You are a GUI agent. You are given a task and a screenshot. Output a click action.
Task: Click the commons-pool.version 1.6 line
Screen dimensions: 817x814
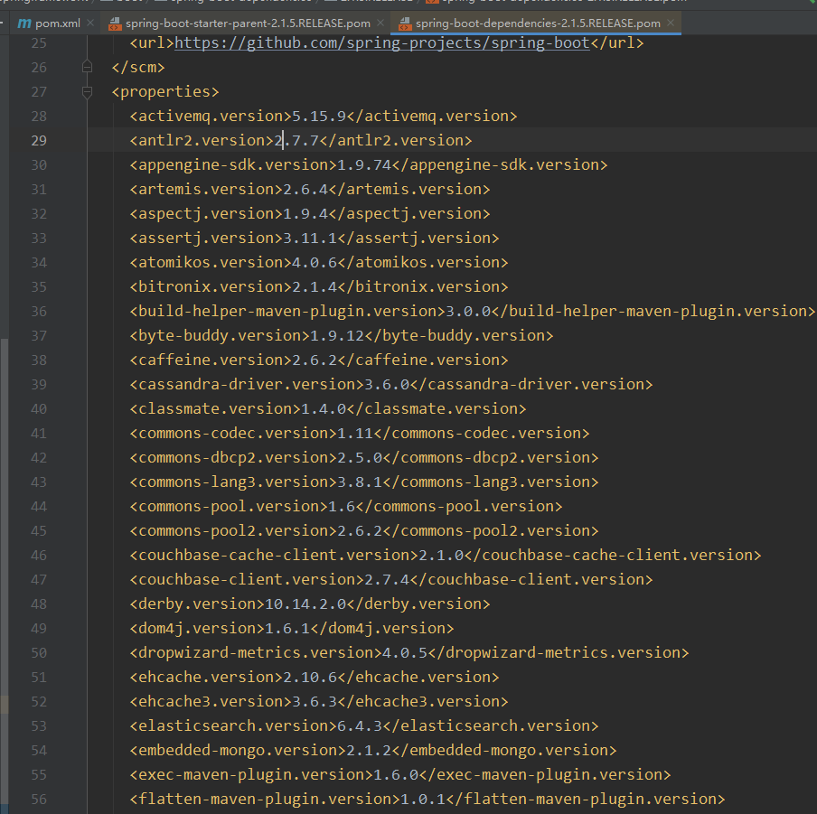pyautogui.click(x=346, y=507)
